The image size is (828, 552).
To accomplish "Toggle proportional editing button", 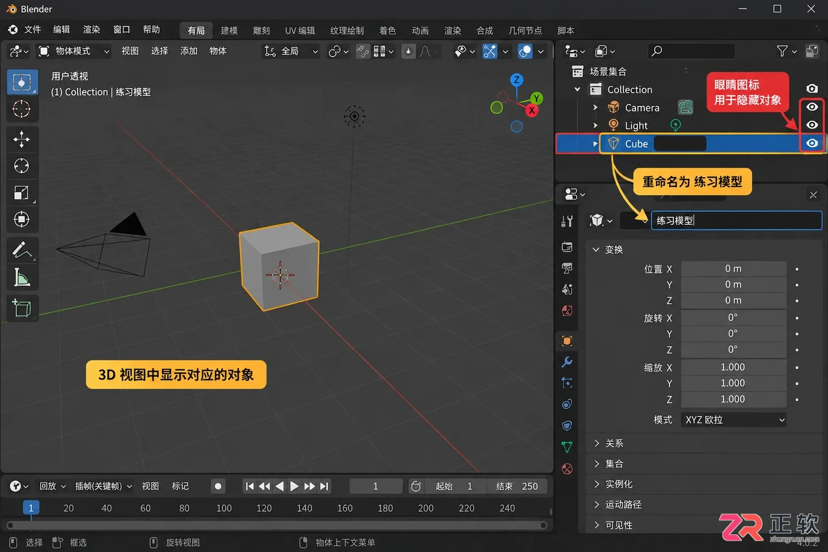I will pyautogui.click(x=408, y=51).
